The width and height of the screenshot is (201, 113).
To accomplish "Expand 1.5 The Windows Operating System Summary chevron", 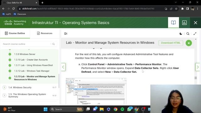I will [4, 95].
